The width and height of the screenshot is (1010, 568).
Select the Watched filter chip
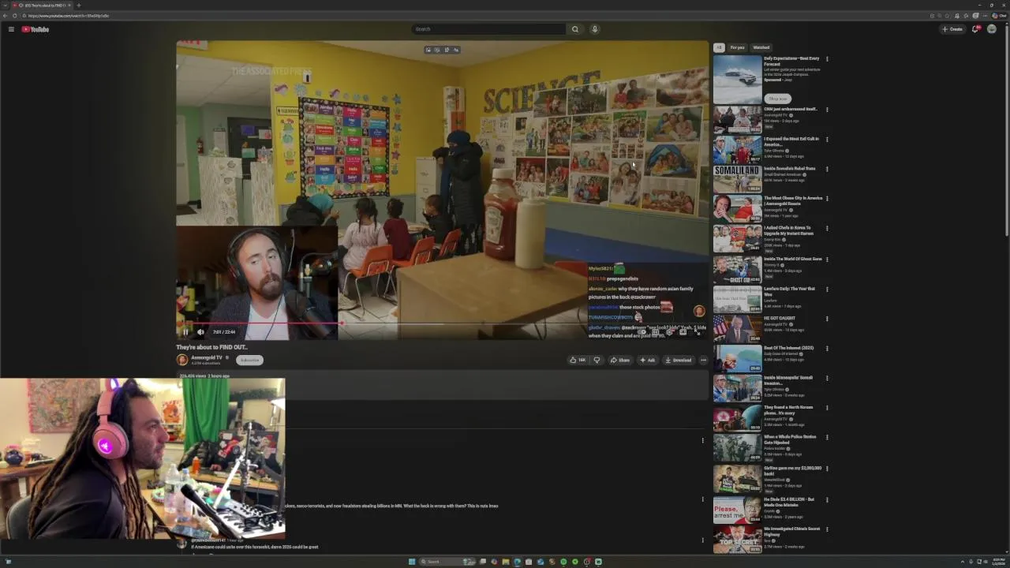[x=761, y=47]
